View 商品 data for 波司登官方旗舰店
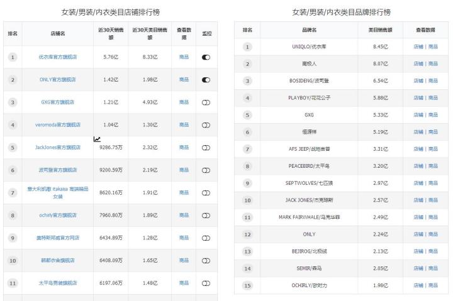This screenshot has width=453, height=301. 184,170
